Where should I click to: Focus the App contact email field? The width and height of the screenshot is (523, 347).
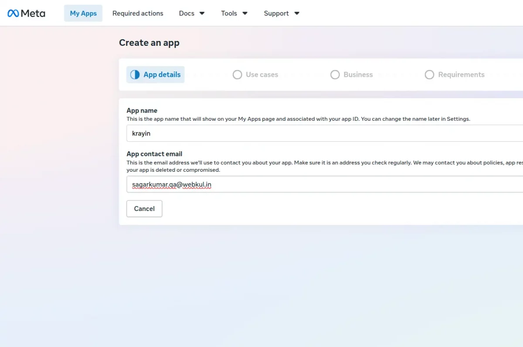point(325,184)
